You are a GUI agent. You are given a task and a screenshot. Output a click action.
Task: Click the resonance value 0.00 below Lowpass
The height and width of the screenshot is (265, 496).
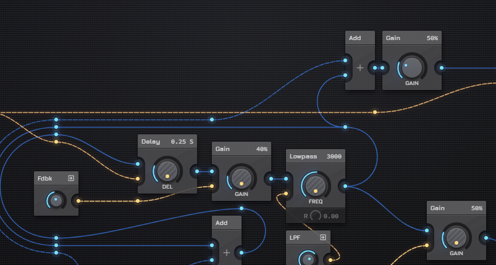pos(331,216)
